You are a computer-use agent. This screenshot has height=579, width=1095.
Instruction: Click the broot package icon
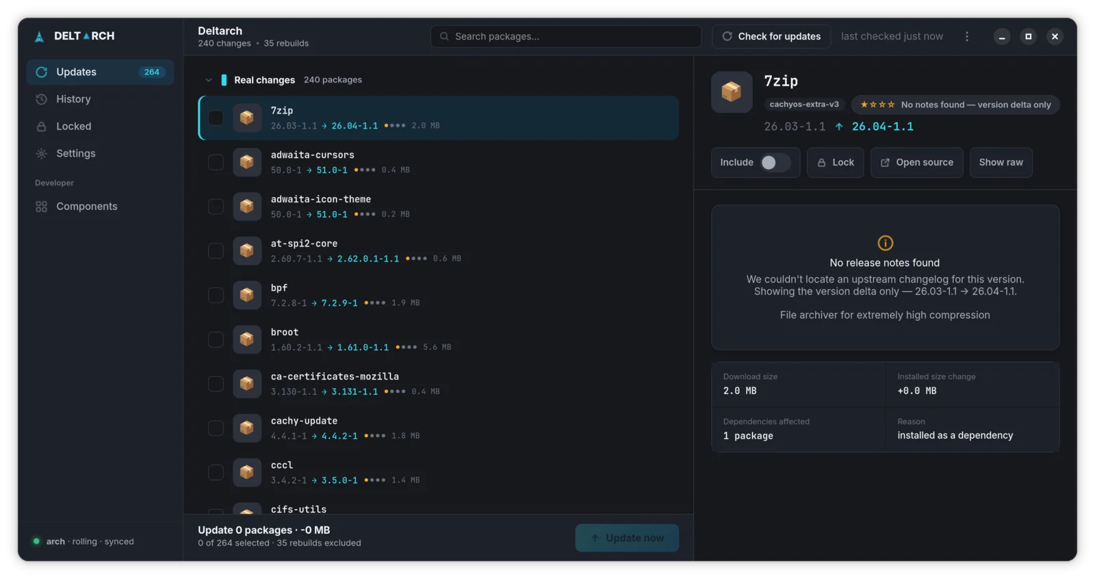247,339
